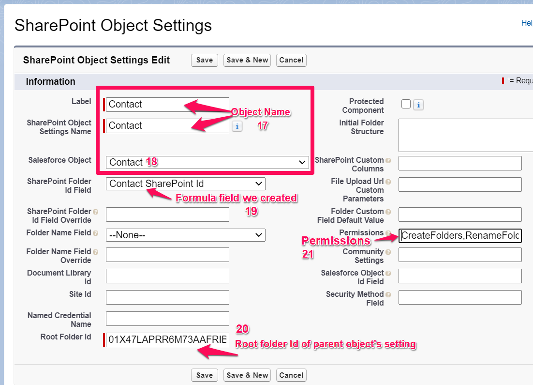Open help icon beside File Upload Url
The width and height of the screenshot is (533, 385).
pos(388,182)
